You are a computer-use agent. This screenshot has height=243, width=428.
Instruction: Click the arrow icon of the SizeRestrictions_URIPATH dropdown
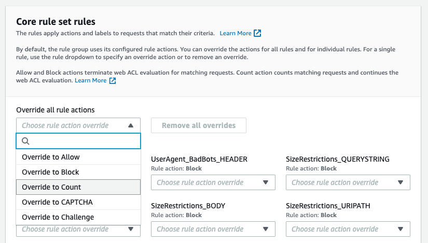pos(401,229)
